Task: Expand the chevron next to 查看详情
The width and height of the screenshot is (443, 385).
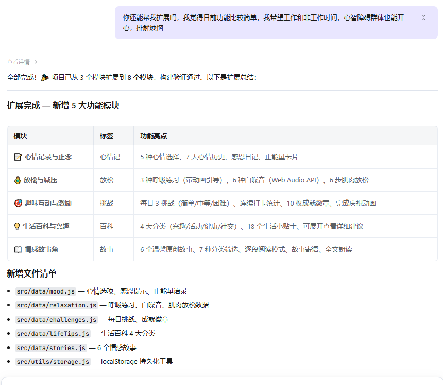Action: pos(36,62)
